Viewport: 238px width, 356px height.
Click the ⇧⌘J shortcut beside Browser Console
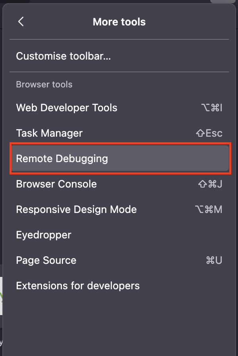point(210,184)
